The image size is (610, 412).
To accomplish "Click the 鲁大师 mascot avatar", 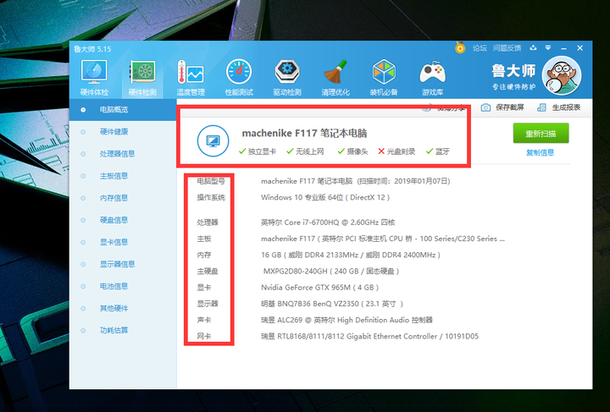I will coord(562,76).
